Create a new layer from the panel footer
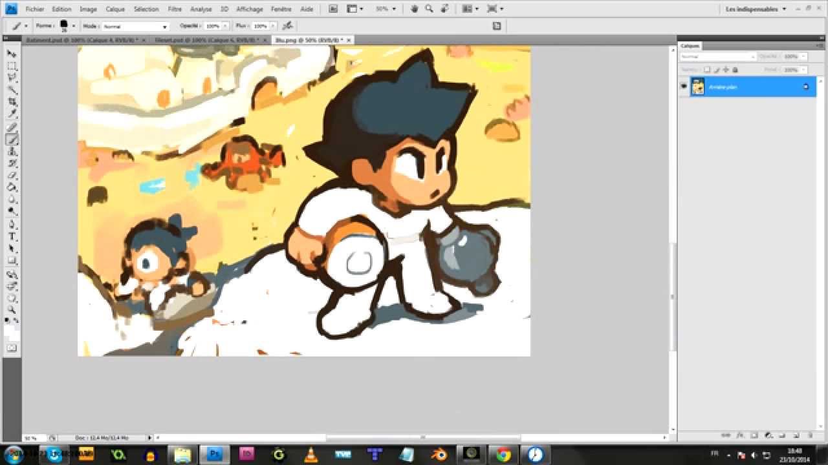Screen dimensions: 828x465 click(796, 436)
